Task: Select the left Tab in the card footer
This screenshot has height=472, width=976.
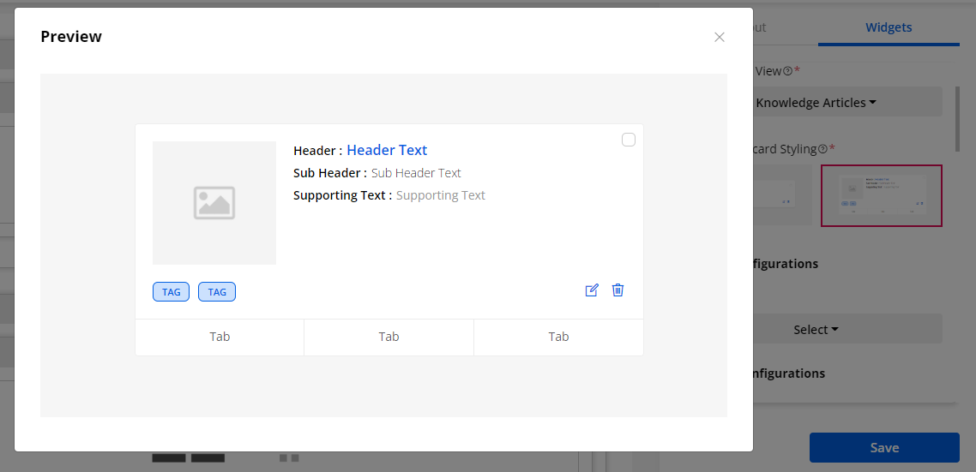Action: tap(220, 337)
